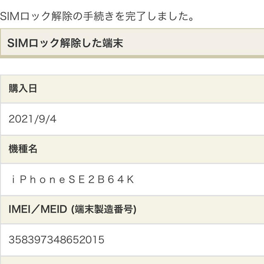Click the MEID text in label

pos(54,209)
